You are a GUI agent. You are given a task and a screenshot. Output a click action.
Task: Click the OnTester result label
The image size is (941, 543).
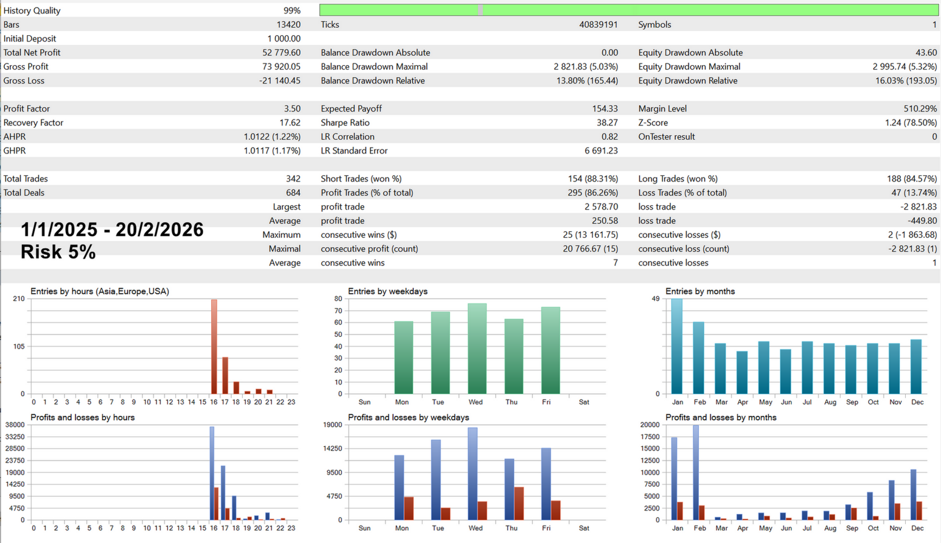pos(666,137)
